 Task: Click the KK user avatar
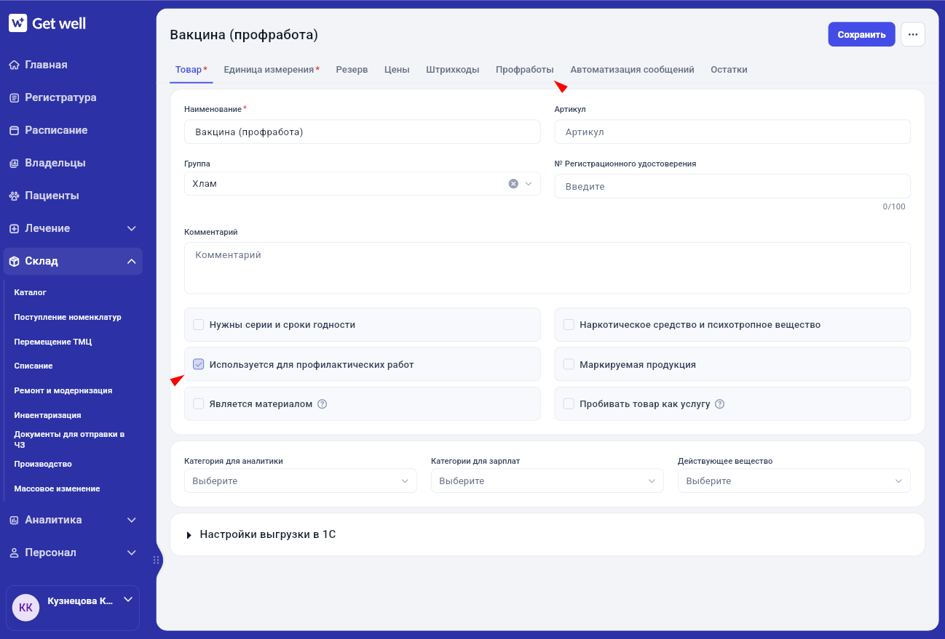click(25, 608)
